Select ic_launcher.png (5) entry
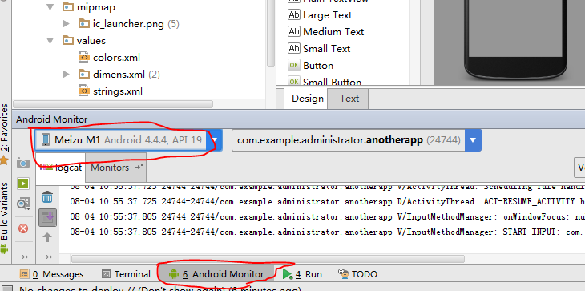Screen dimensions: 585x291 (x=129, y=24)
